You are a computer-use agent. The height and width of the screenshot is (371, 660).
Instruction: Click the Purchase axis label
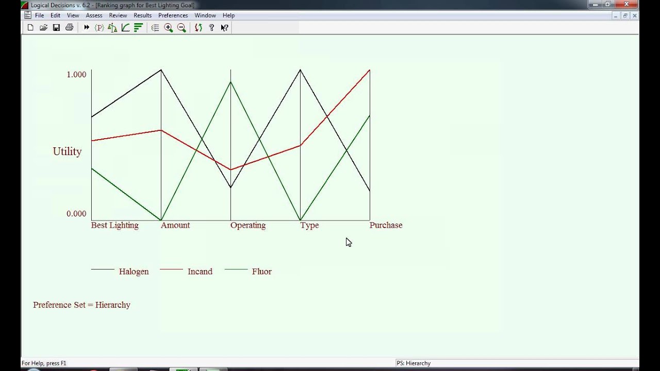[386, 225]
